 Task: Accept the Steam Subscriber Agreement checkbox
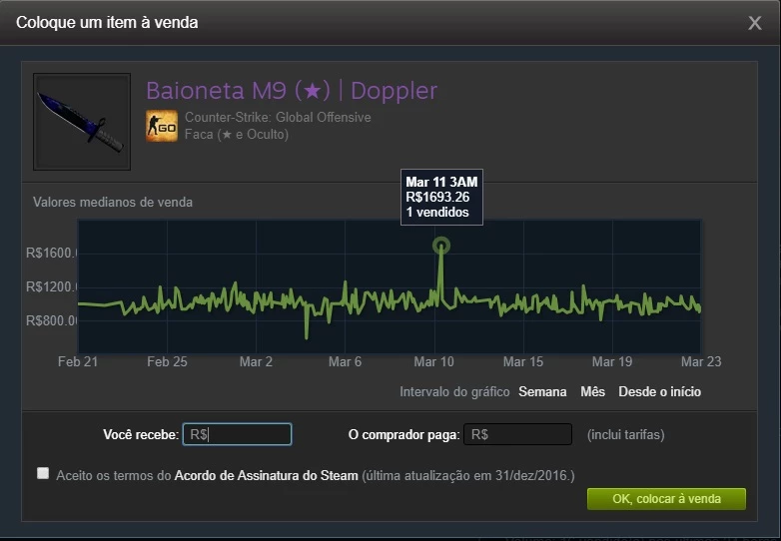43,473
